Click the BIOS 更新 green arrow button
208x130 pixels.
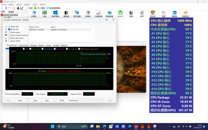pos(35,8)
